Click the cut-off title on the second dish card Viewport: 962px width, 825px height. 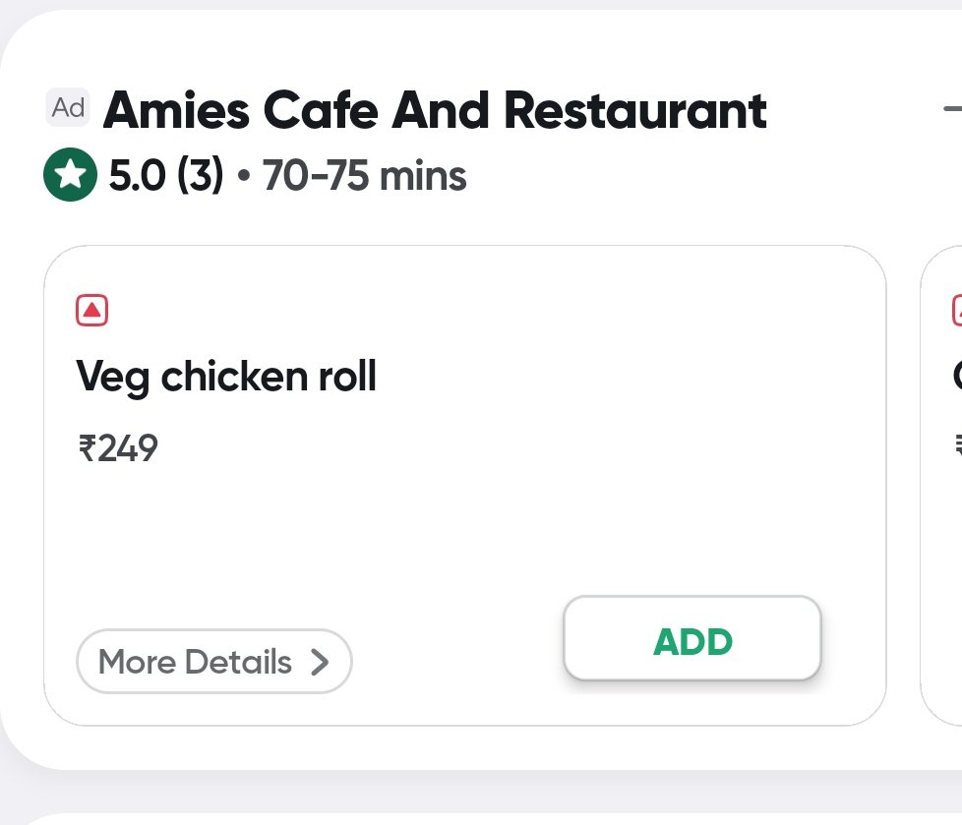956,377
